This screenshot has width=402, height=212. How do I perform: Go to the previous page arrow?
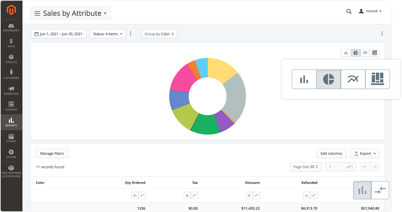click(365, 167)
